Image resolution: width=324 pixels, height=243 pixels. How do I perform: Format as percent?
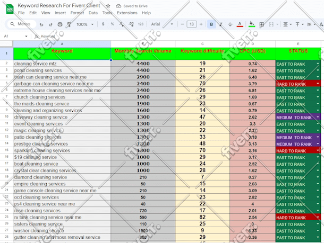112,24
